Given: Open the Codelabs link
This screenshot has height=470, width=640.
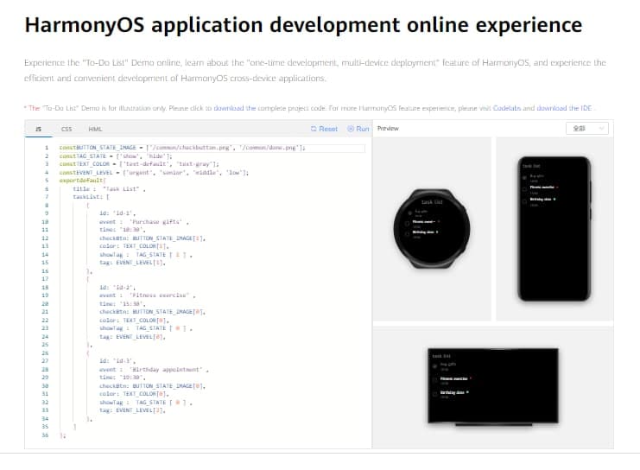Looking at the screenshot, I should pyautogui.click(x=507, y=108).
